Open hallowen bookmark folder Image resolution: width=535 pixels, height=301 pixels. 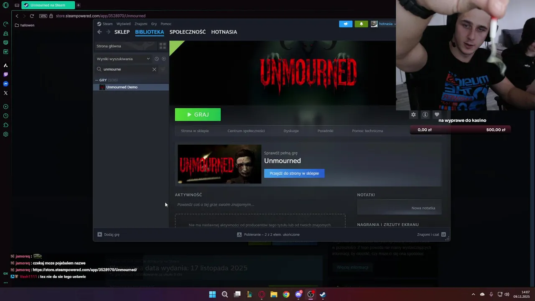coord(25,25)
